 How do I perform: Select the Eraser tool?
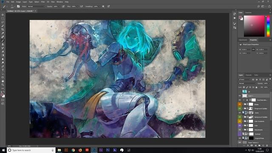coord(3,52)
